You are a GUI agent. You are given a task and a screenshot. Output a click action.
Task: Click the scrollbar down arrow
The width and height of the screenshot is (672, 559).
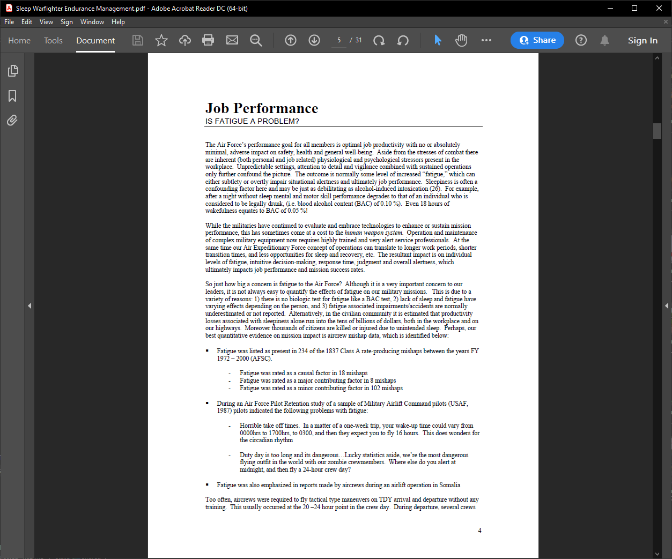coord(657,554)
